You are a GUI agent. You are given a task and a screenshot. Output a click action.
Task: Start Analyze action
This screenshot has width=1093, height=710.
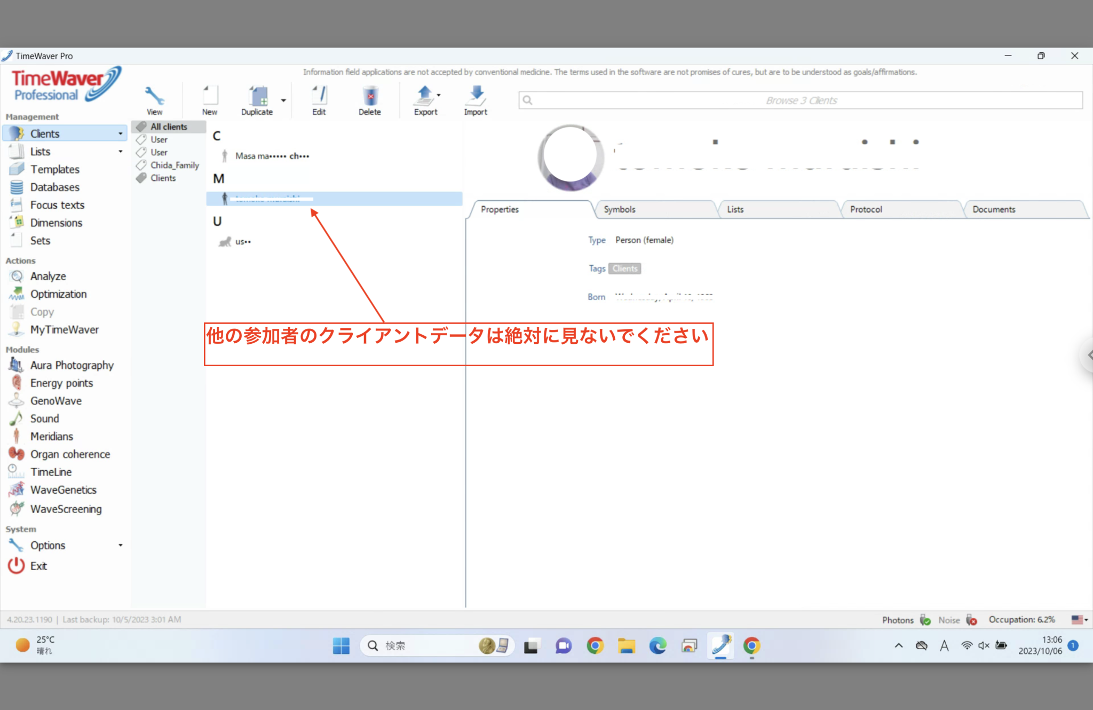[x=47, y=276]
